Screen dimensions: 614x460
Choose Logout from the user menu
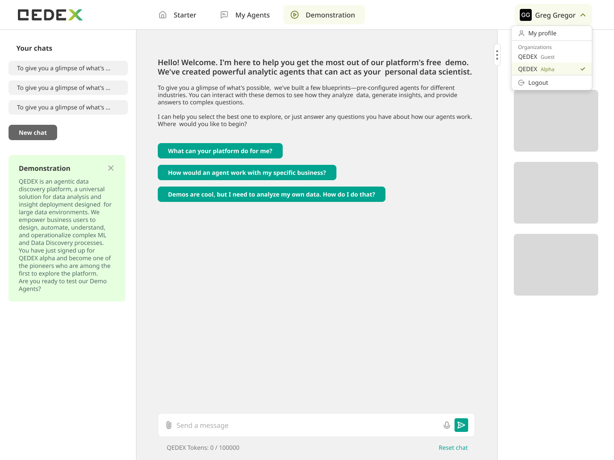click(x=538, y=83)
